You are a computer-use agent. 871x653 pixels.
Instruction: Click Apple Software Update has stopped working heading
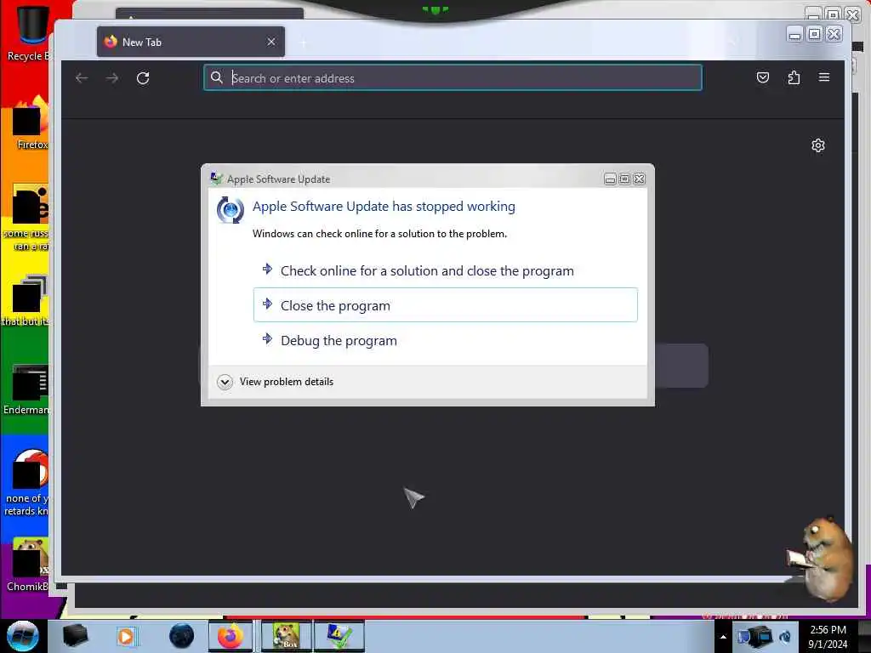tap(384, 207)
